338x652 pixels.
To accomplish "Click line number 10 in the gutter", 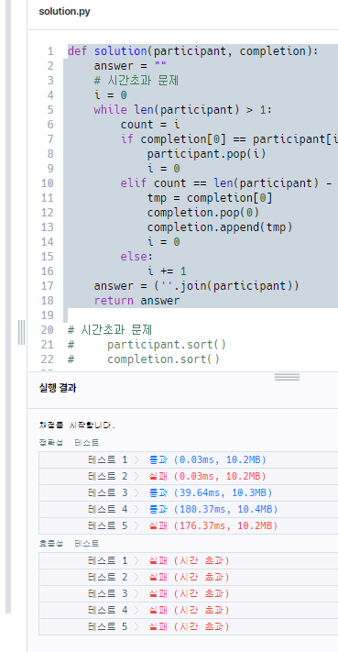I will (x=48, y=183).
